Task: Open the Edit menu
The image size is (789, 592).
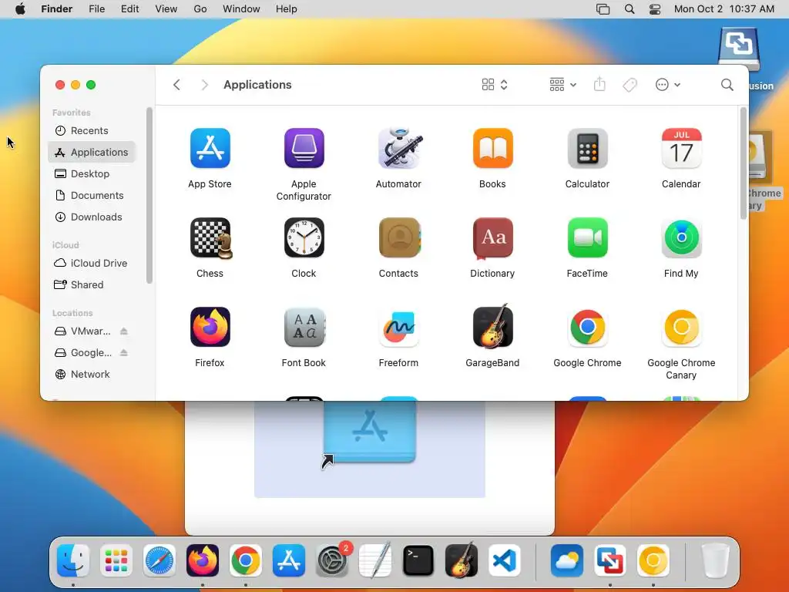Action: click(x=129, y=9)
